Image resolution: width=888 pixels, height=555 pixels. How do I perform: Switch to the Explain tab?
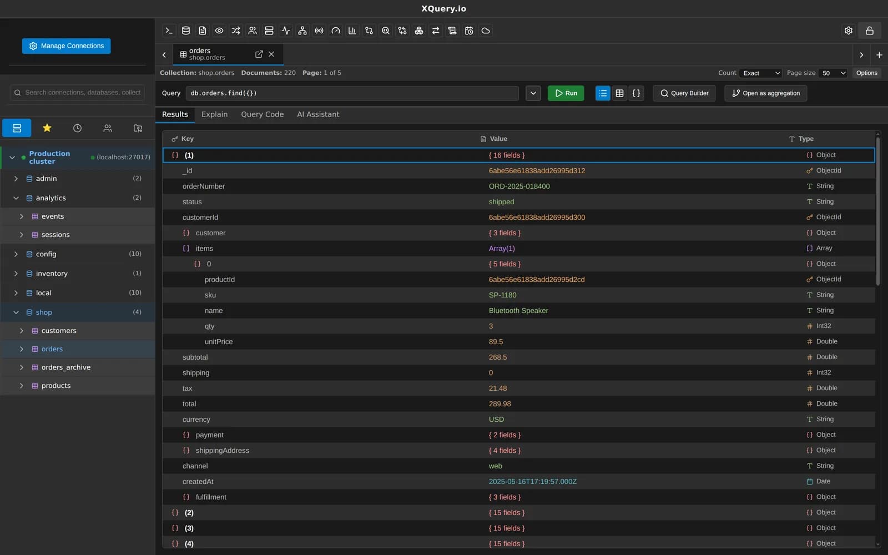(214, 114)
